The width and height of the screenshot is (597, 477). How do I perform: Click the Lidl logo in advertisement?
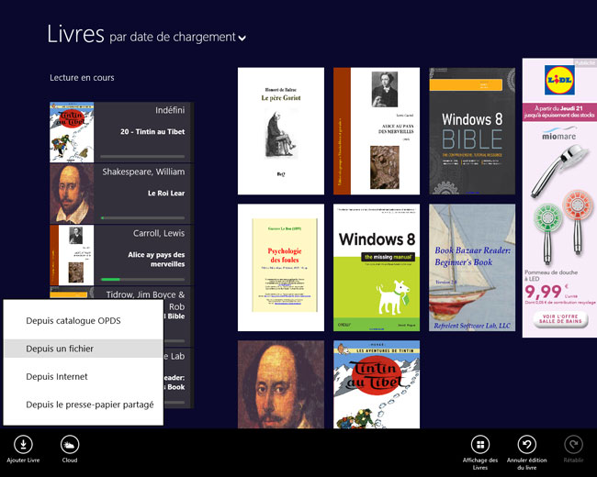pos(559,80)
